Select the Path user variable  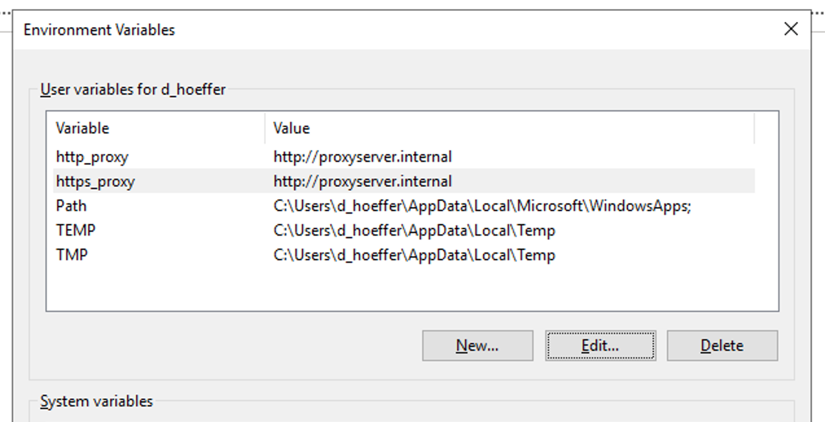click(71, 206)
